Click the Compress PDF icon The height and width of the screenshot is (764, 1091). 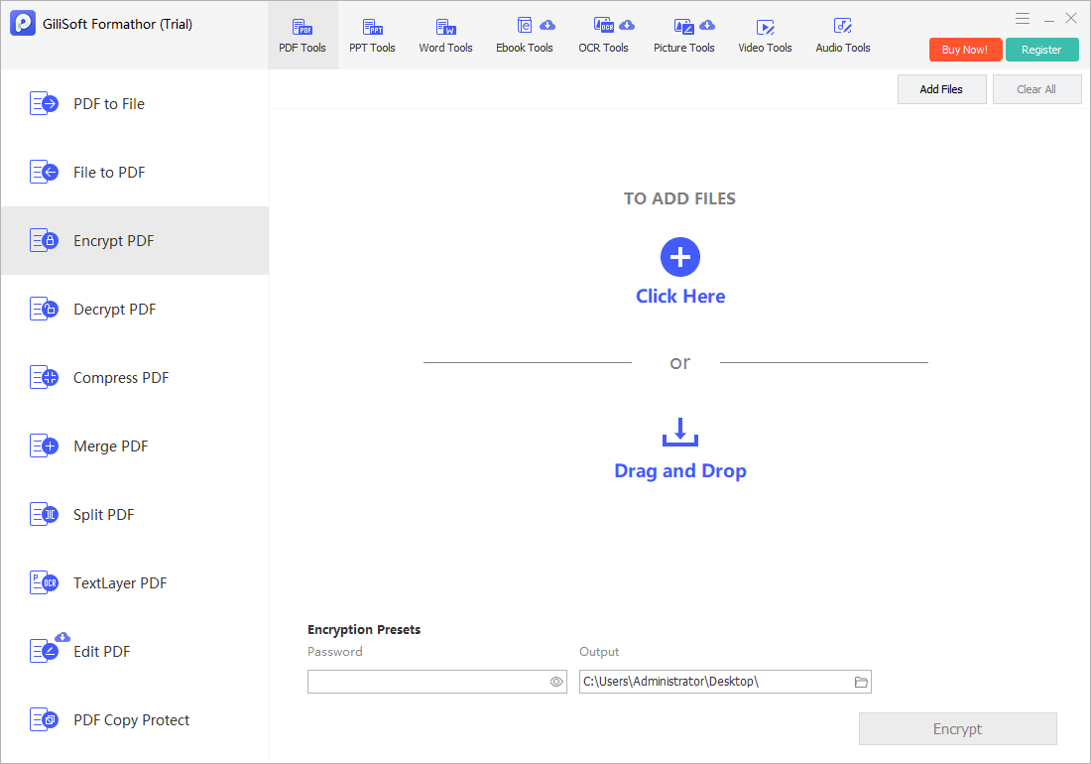(44, 378)
